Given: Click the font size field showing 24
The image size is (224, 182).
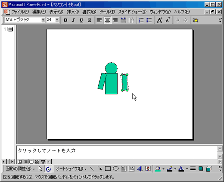Looking at the screenshot, I should click(x=51, y=20).
